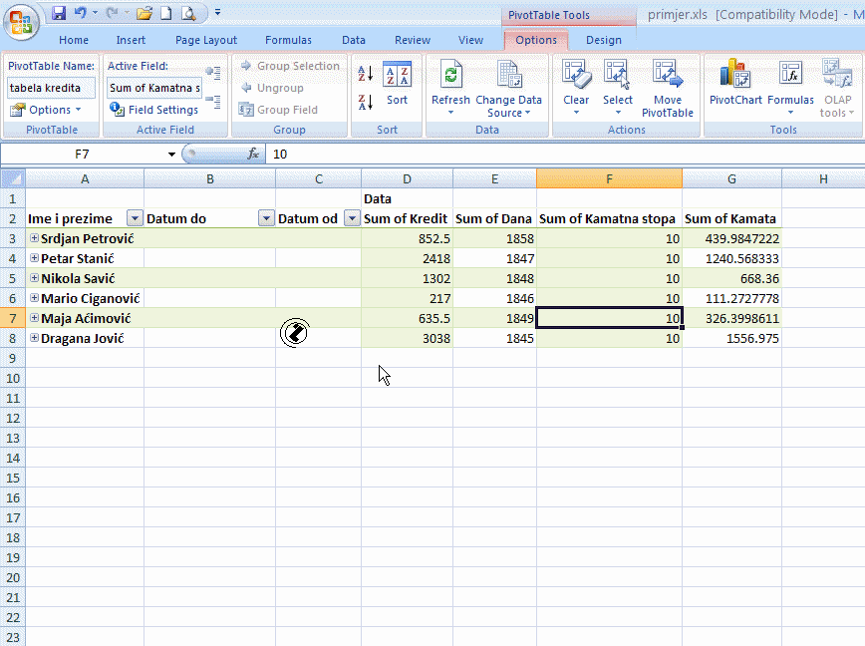Open the 'Datum od' filter dropdown
This screenshot has width=865, height=646.
click(351, 219)
